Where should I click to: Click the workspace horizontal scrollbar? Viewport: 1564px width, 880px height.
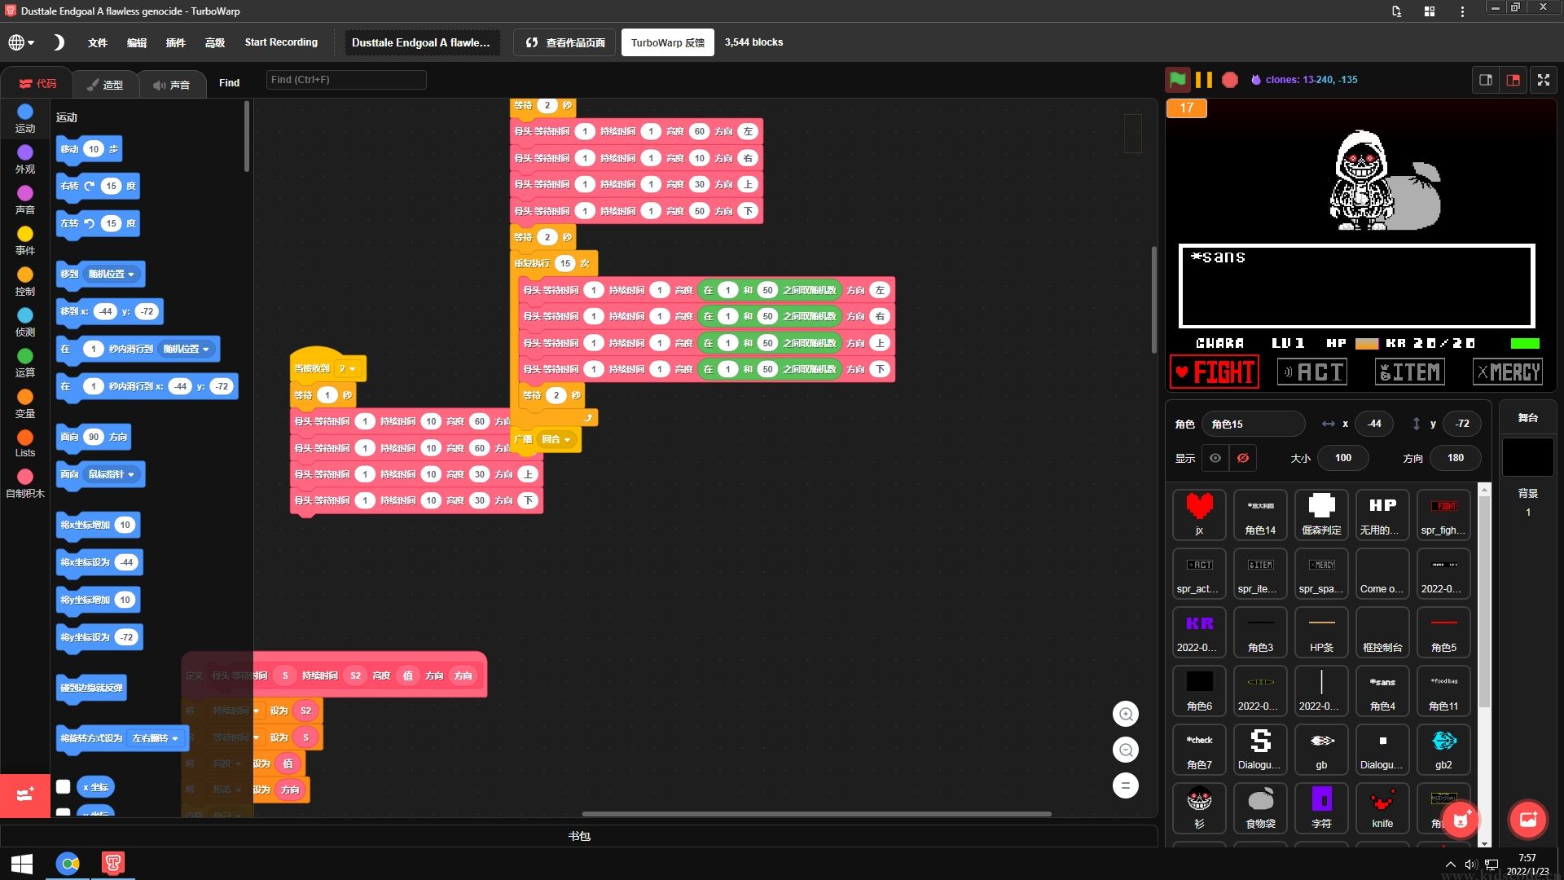coord(816,813)
